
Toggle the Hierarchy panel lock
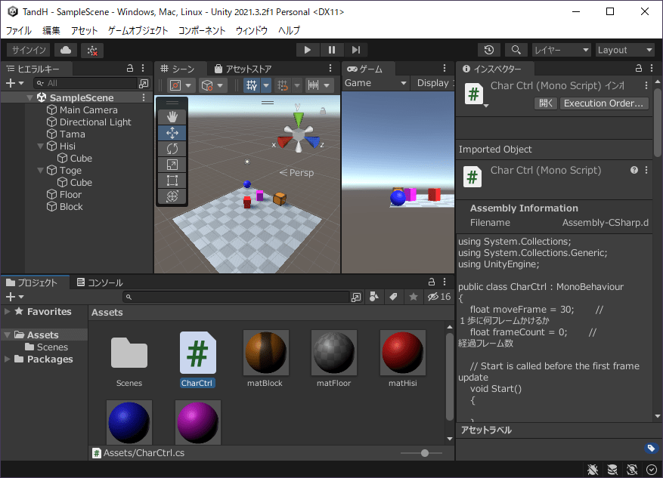pos(130,69)
